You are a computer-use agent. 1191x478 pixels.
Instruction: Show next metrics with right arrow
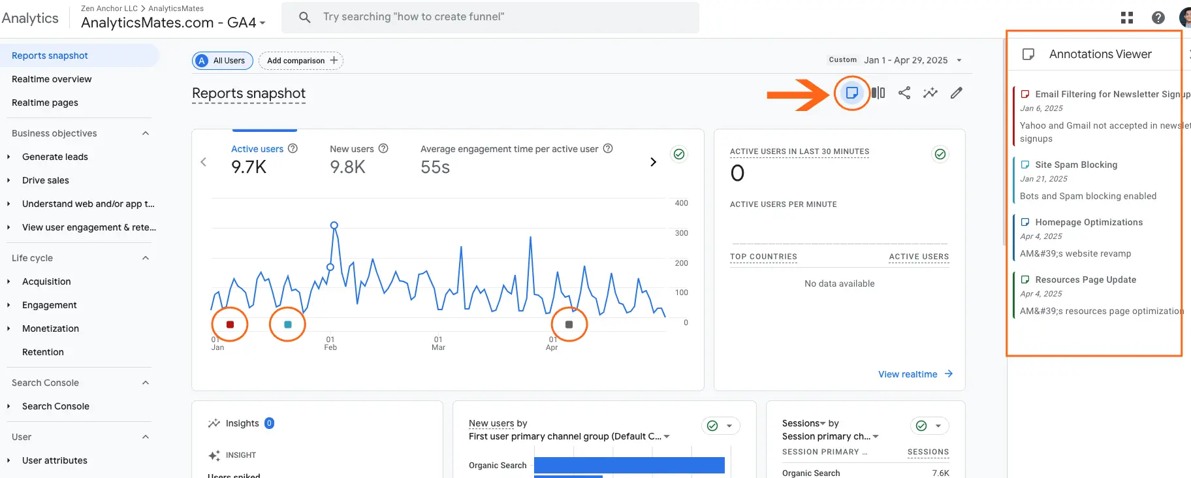[x=653, y=162]
